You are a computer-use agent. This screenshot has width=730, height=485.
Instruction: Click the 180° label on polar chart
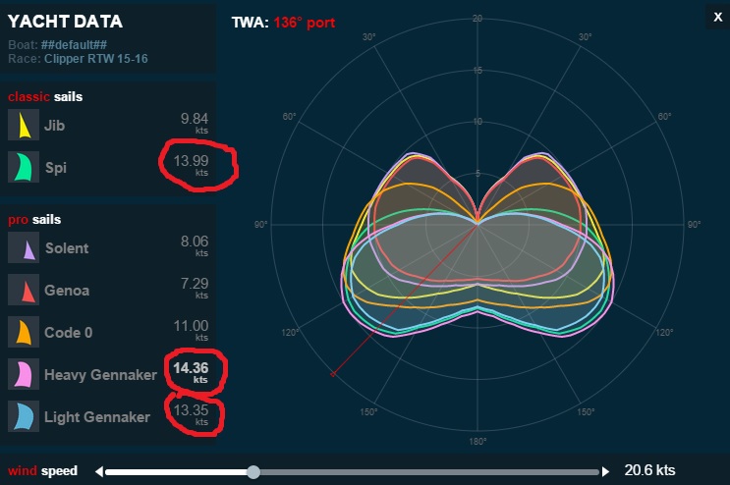477,441
